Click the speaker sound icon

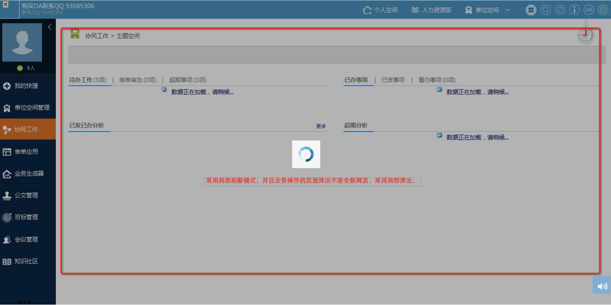tap(602, 286)
